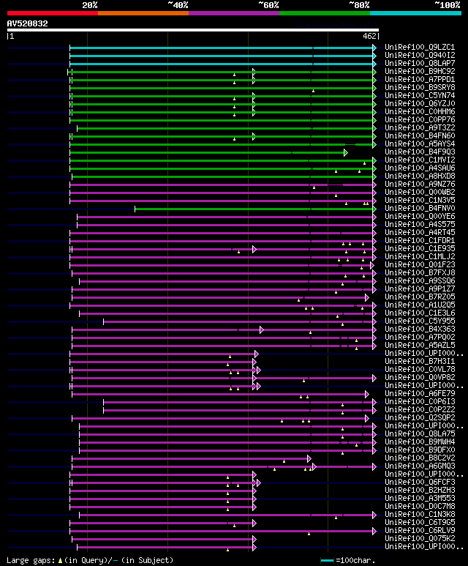The width and height of the screenshot is (468, 566).
Task: Choose the UniRef100_A6GMQ3 hit
Action: [x=420, y=466]
